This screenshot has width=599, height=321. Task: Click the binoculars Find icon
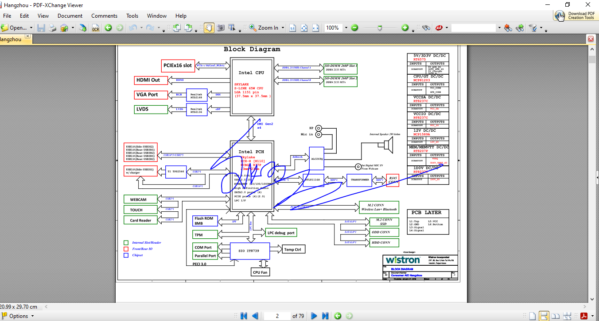click(x=426, y=28)
